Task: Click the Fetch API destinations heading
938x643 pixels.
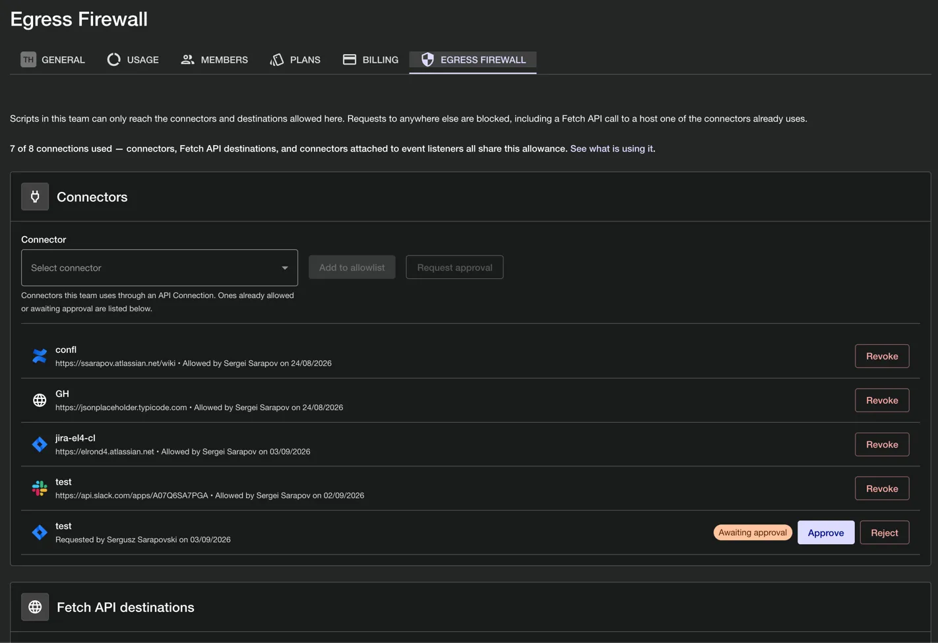Action: [125, 607]
